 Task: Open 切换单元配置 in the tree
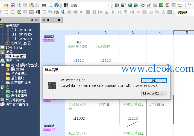click(21, 43)
